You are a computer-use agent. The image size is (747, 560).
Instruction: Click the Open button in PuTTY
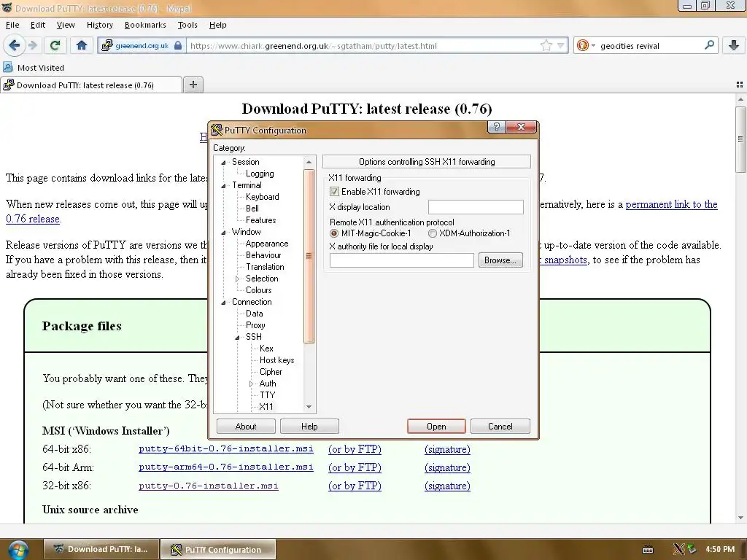(436, 426)
